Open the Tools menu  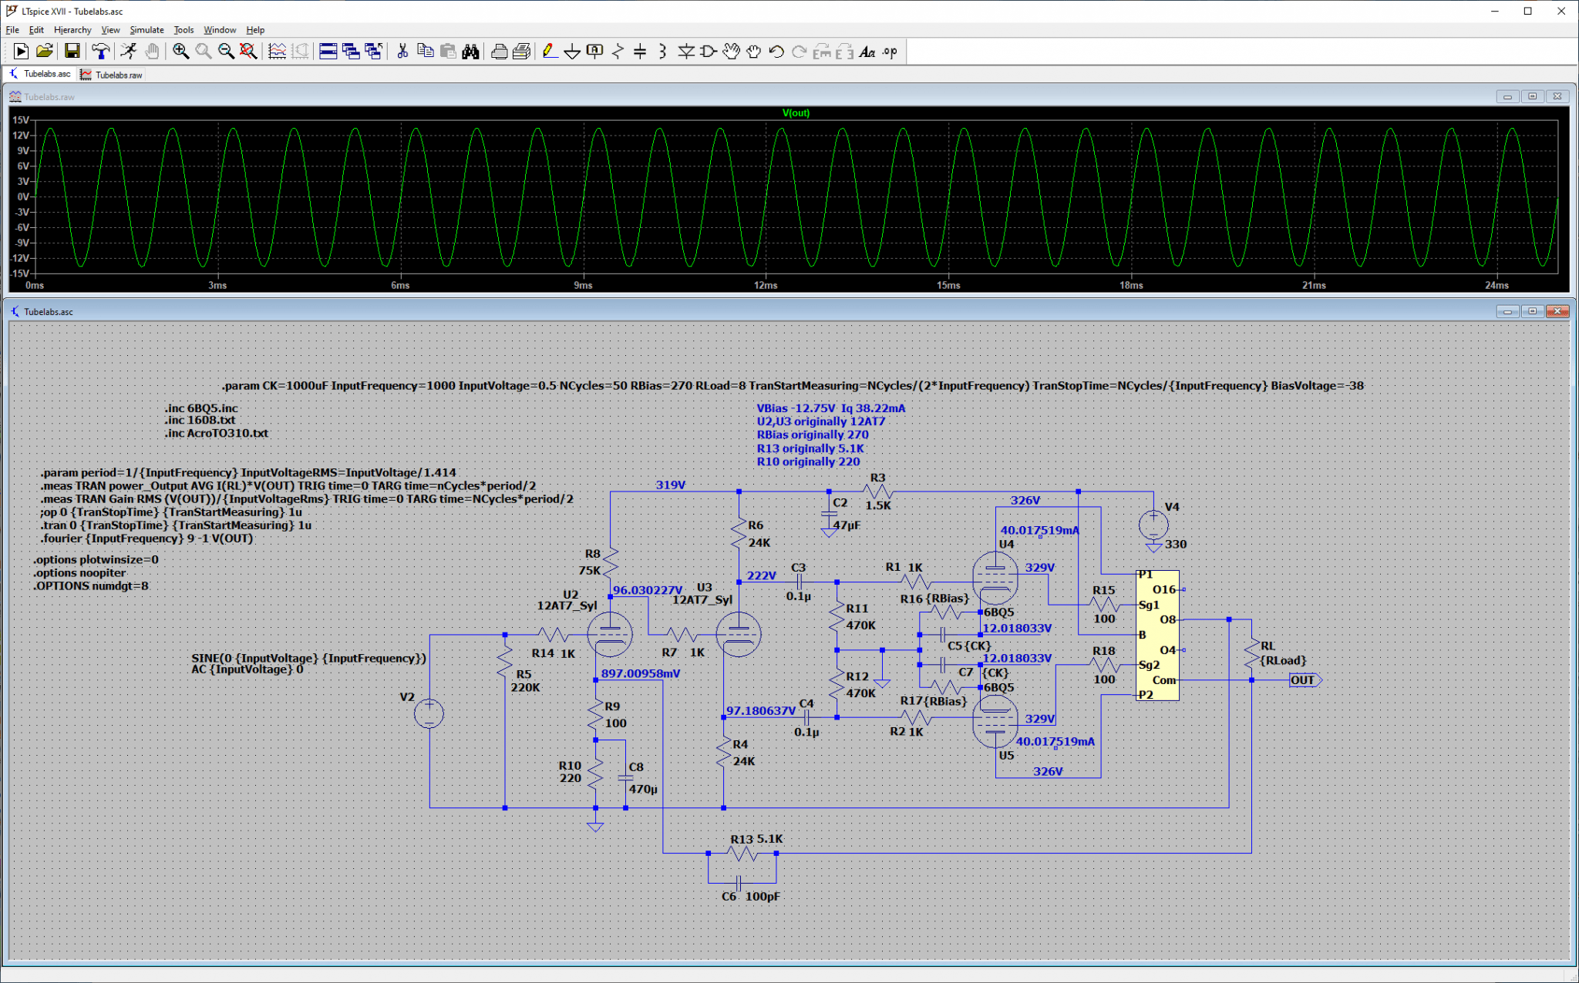[183, 30]
